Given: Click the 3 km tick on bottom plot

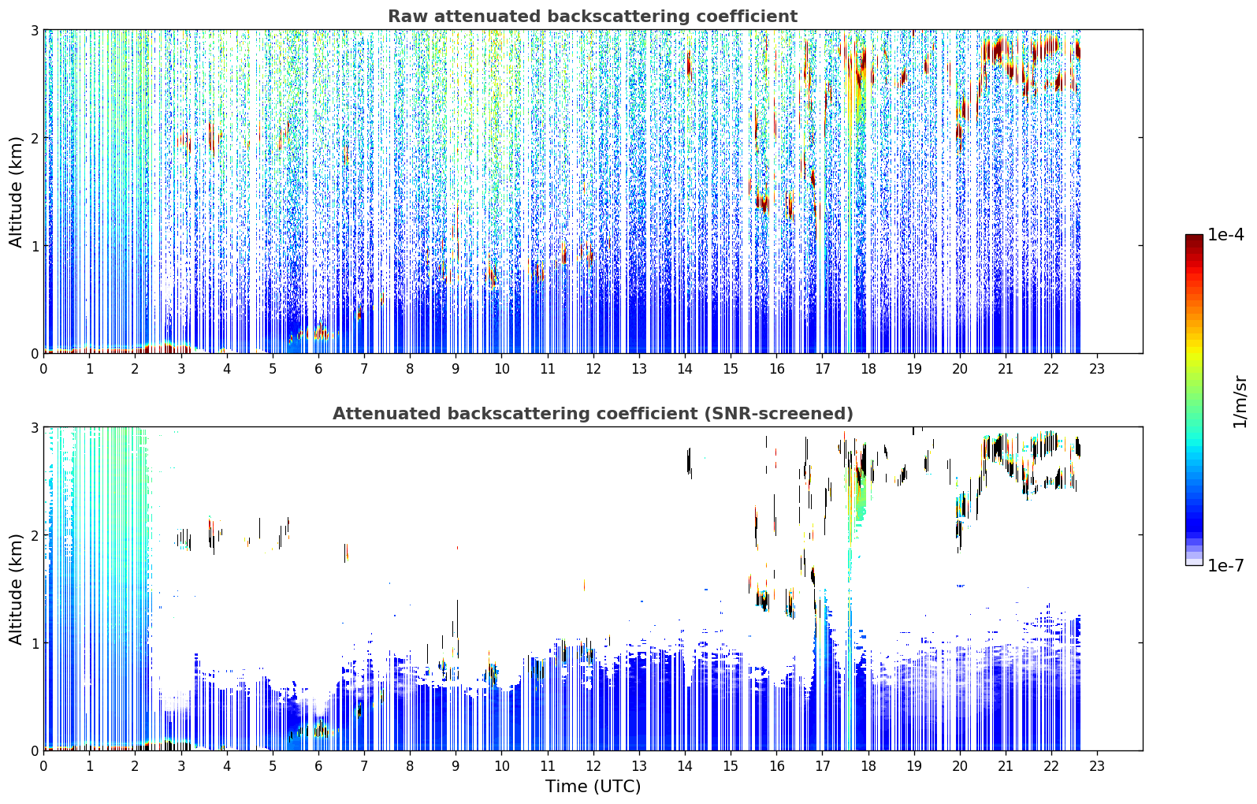Looking at the screenshot, I should coord(34,428).
